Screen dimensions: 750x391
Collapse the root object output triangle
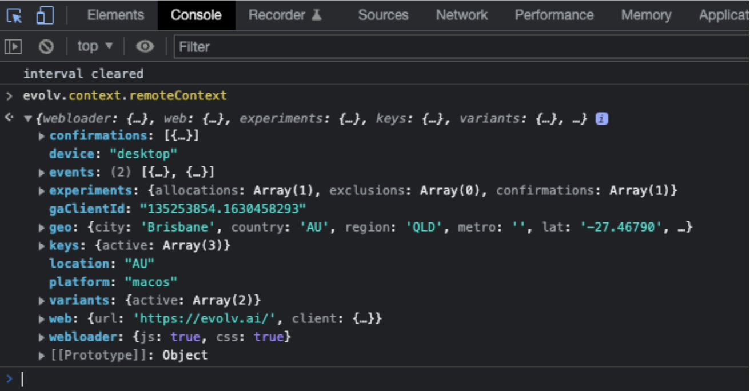27,119
